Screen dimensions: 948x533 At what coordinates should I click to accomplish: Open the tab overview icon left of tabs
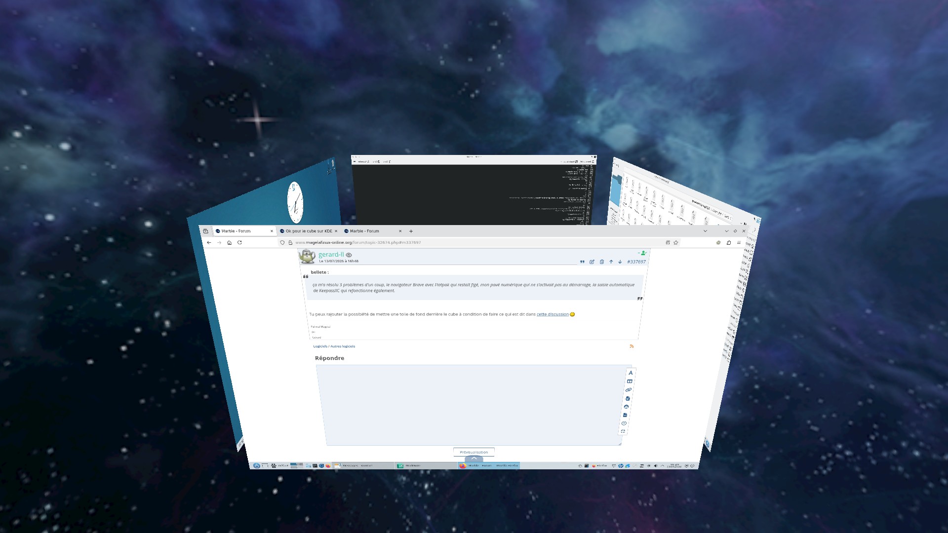[205, 231]
